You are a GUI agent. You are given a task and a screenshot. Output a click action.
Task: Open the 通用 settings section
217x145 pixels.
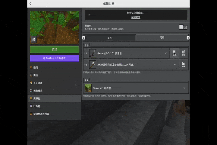click(x=55, y=68)
